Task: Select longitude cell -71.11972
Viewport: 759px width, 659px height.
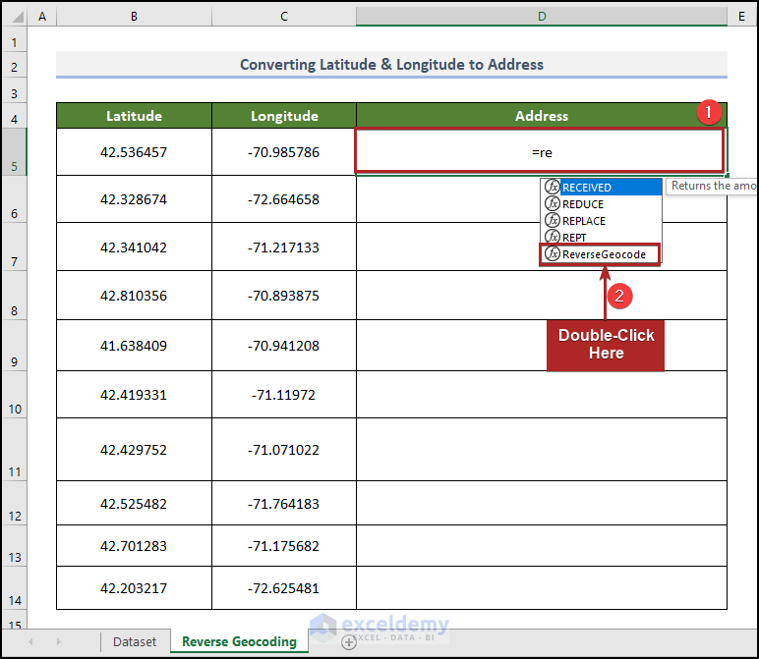Action: tap(284, 395)
